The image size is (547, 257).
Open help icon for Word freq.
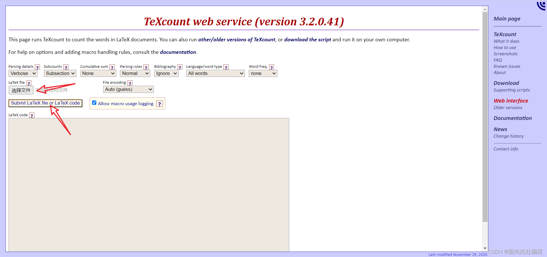(x=272, y=67)
